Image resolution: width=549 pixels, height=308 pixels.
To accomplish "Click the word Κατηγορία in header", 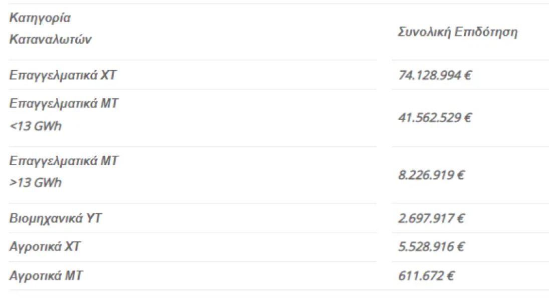I will (40, 18).
